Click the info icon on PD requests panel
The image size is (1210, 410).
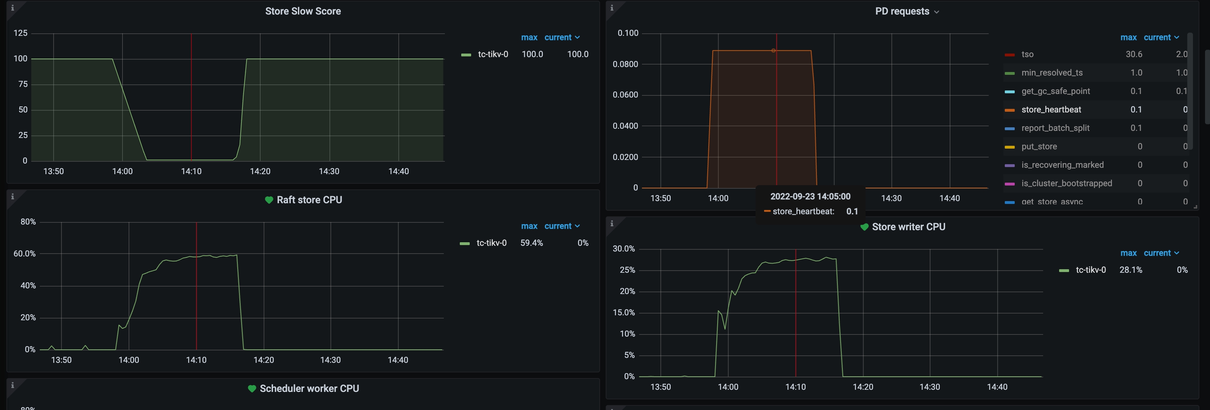pyautogui.click(x=612, y=8)
